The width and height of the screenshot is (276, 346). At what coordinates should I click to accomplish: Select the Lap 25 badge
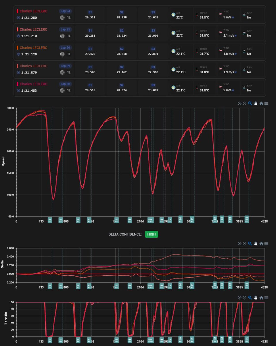(x=65, y=29)
